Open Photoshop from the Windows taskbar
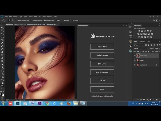This screenshot has width=161, height=121. 18,104
